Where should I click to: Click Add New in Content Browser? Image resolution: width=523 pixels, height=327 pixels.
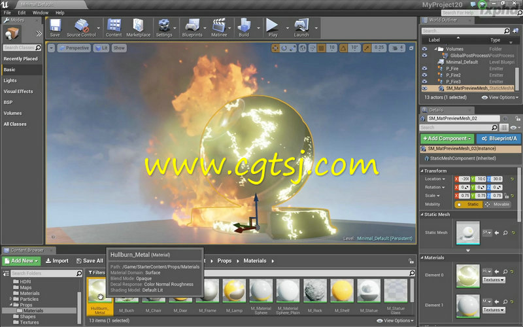pyautogui.click(x=22, y=261)
